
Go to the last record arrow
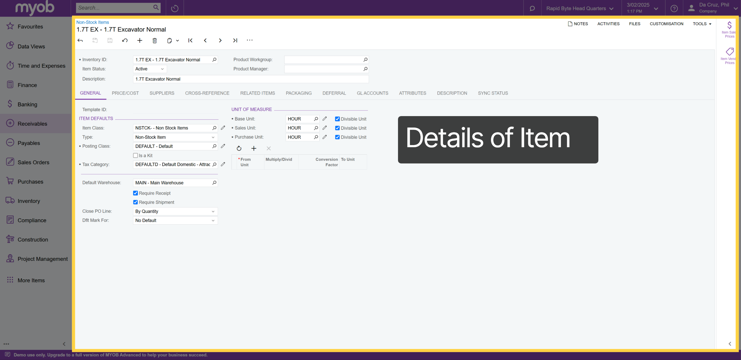[x=235, y=40]
